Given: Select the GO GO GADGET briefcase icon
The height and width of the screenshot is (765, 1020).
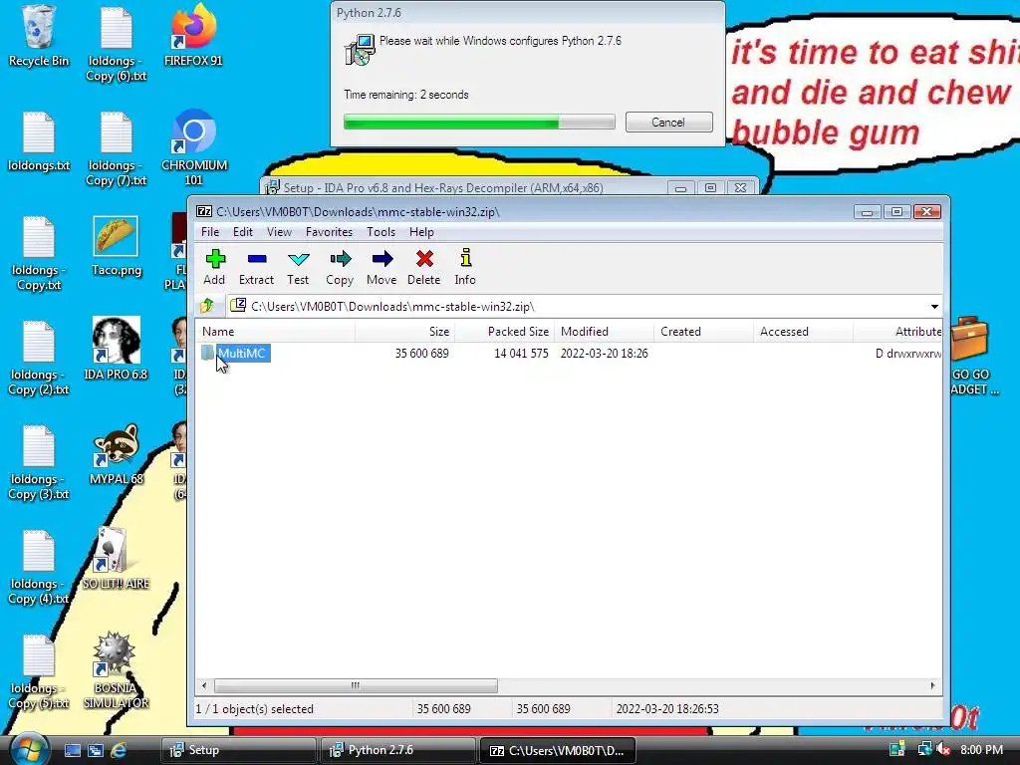Looking at the screenshot, I should tap(970, 356).
